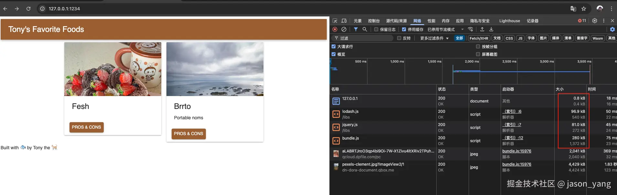Click the Fesh card food image

coord(113,69)
